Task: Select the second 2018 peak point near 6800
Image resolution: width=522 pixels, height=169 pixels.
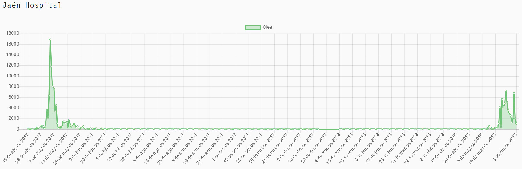Action: tap(514, 93)
